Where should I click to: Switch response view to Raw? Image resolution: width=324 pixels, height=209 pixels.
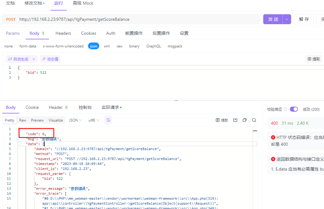tap(23, 120)
